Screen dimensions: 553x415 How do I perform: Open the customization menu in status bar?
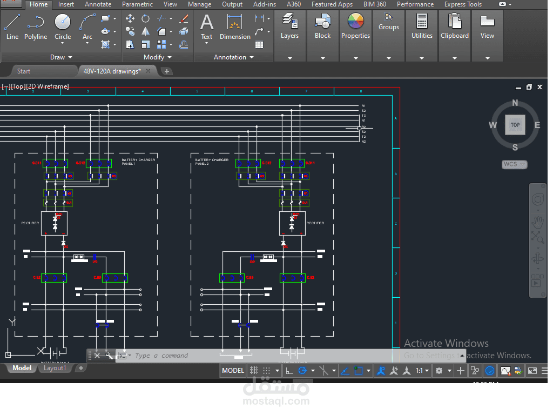pos(544,371)
